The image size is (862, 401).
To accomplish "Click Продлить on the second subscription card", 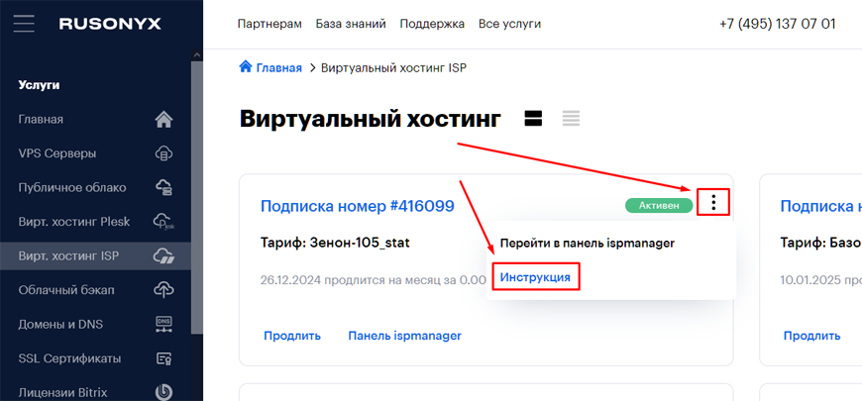I will coord(812,336).
